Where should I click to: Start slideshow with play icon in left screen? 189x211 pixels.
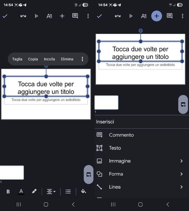point(36,16)
